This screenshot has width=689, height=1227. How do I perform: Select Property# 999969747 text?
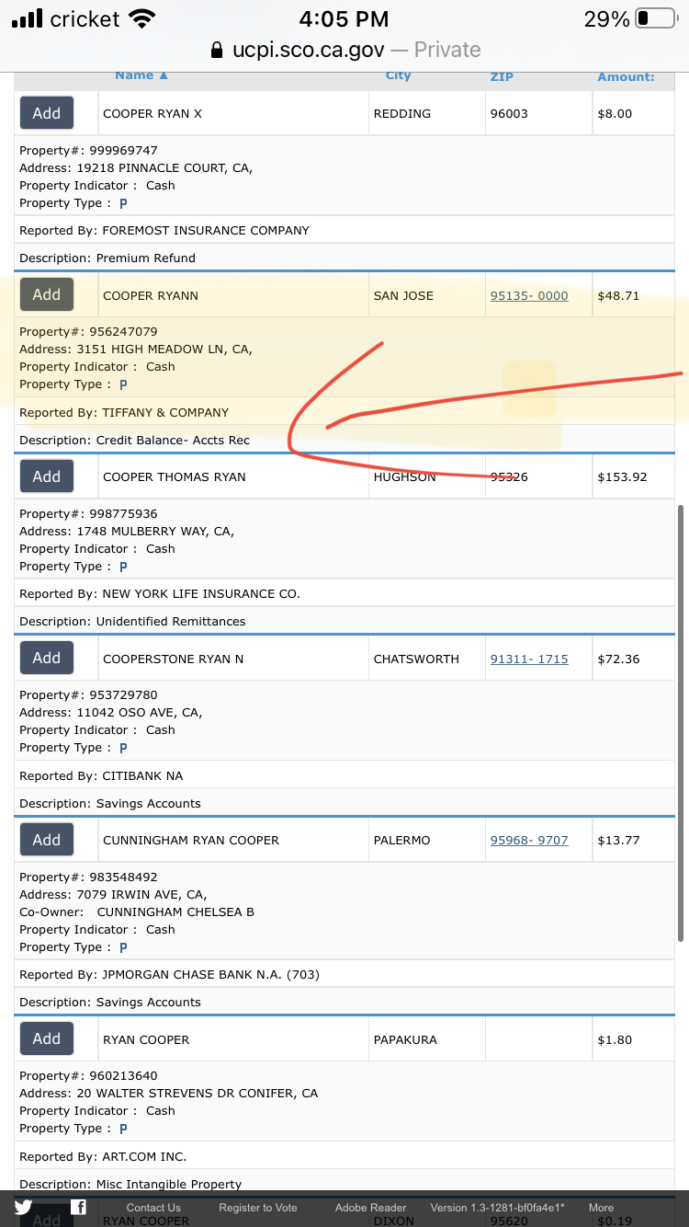[x=88, y=150]
